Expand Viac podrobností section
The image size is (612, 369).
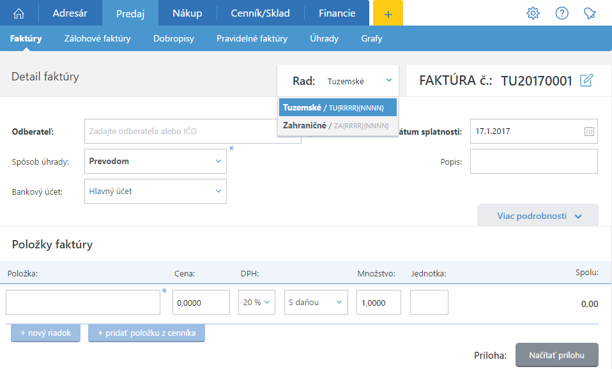(539, 216)
